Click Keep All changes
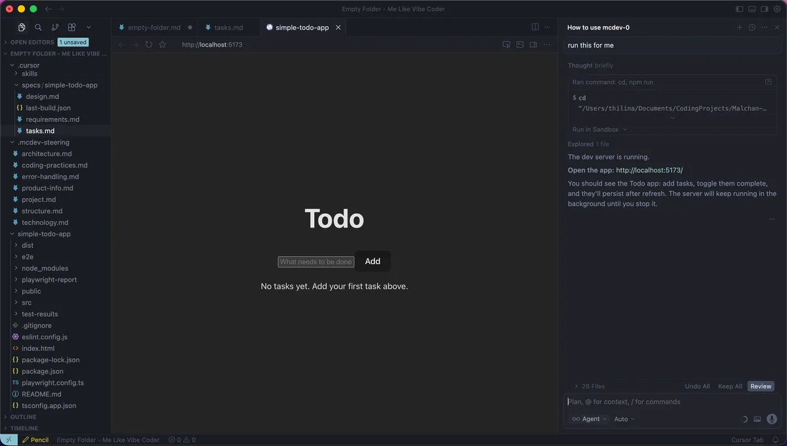 coord(730,386)
